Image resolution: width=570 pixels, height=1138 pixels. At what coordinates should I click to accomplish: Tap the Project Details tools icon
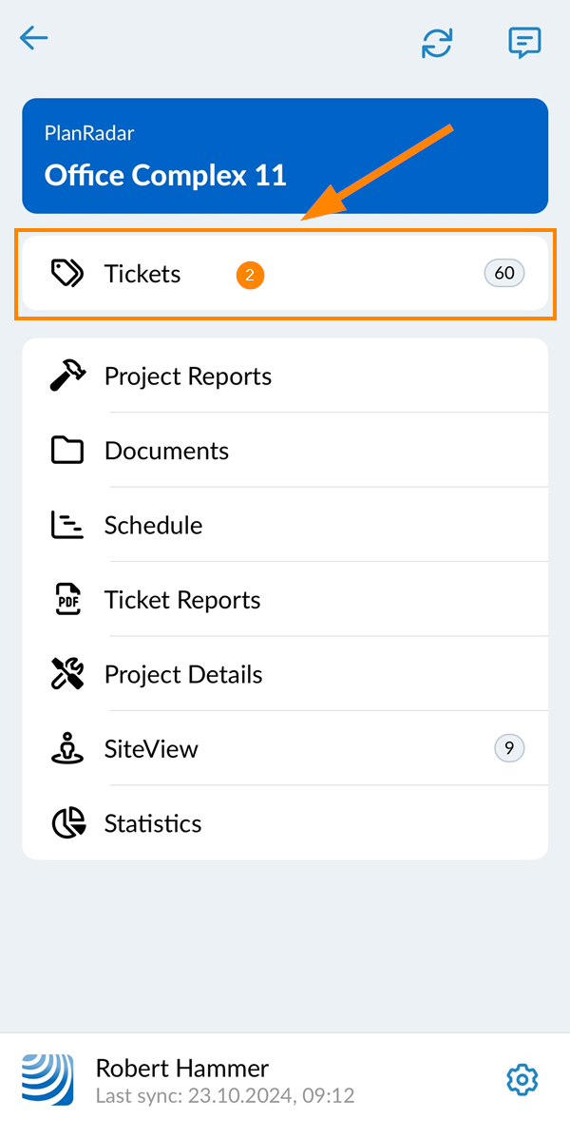tap(66, 674)
